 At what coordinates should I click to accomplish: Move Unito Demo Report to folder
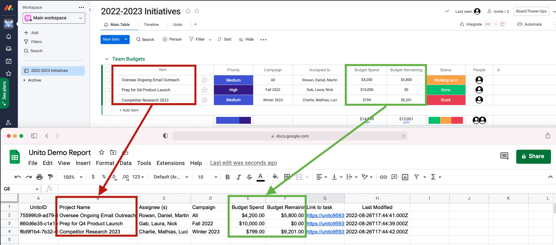113,152
